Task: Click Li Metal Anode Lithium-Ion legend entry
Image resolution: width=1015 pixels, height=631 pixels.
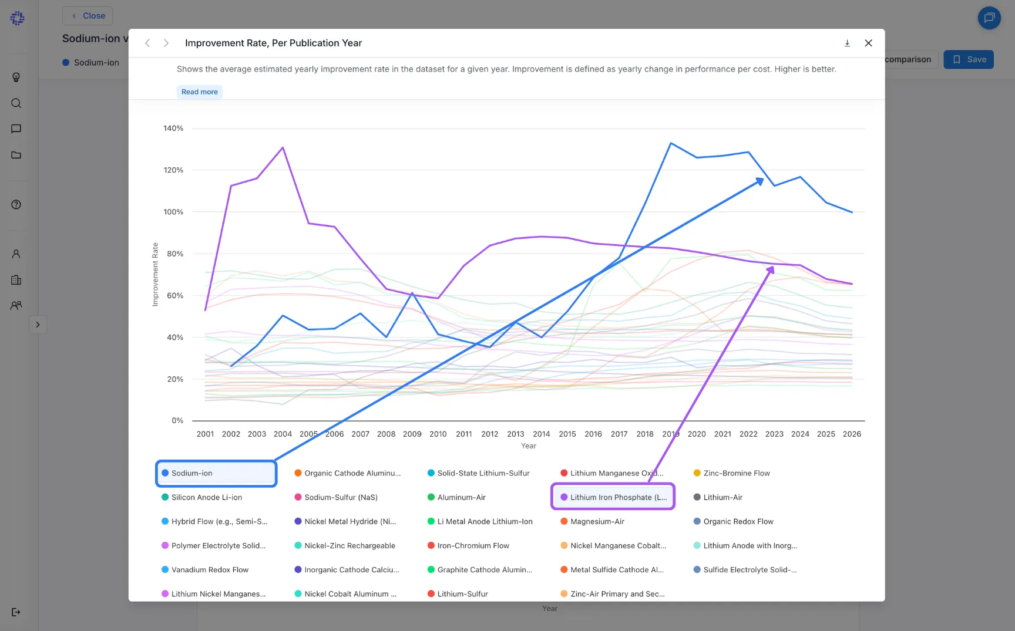Action: click(480, 521)
